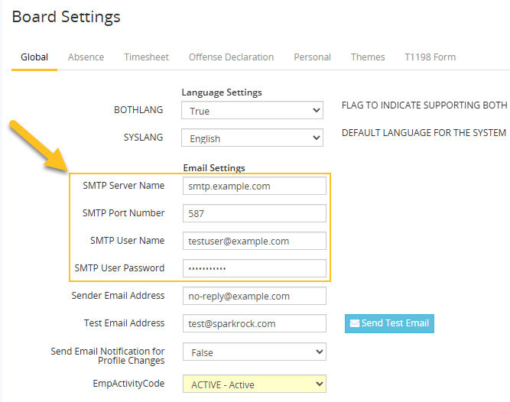Click into the SMTP Server Name field
The height and width of the screenshot is (402, 510).
click(254, 186)
